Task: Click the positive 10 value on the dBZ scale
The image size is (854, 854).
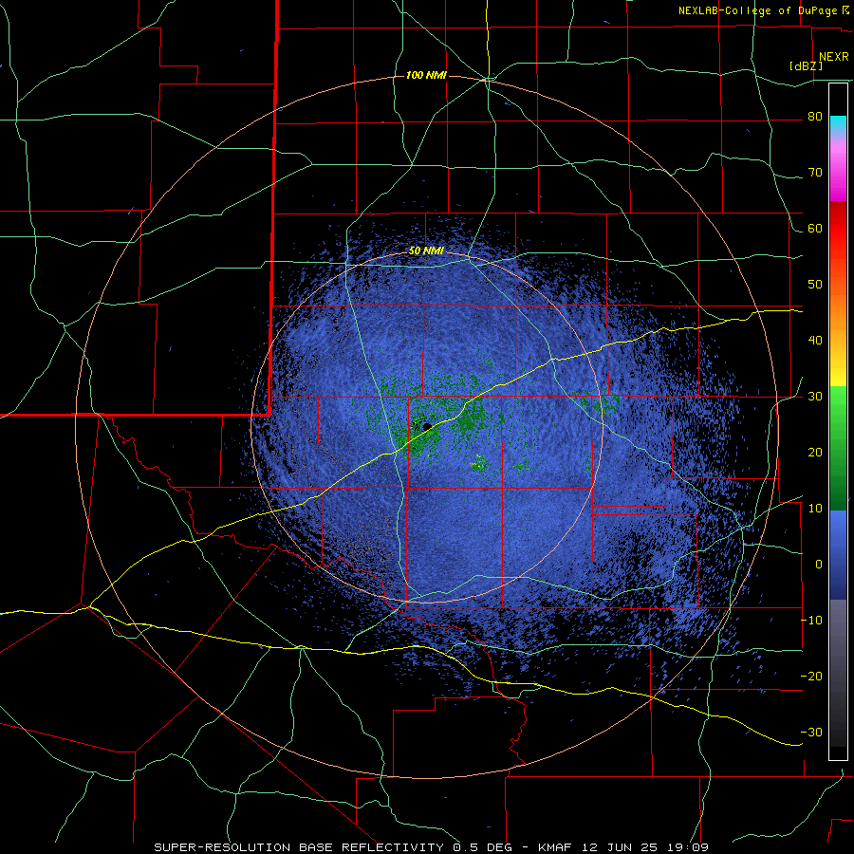Action: click(x=815, y=508)
